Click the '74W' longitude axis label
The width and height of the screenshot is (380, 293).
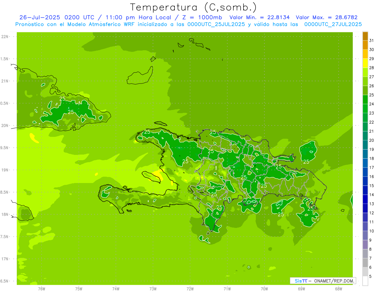pyautogui.click(x=116, y=289)
